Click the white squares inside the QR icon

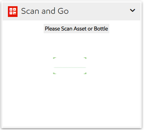(x=13, y=11)
